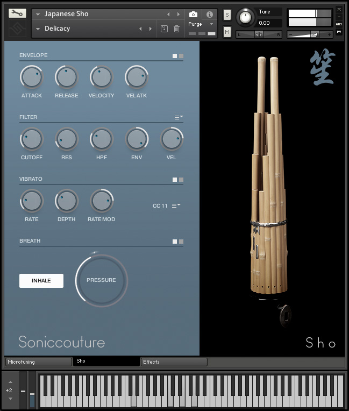
Task: Click the VEL ATK knob
Action: tap(137, 77)
